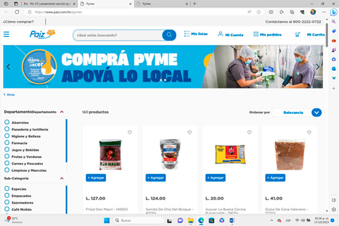
Task: Add Semilla De Chia to cart
Action: (155, 178)
